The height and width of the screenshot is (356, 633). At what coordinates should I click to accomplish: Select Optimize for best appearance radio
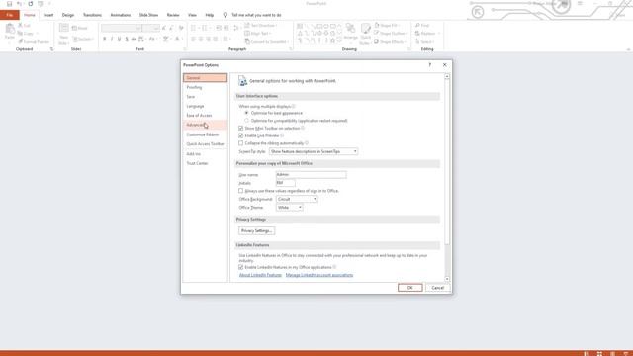coord(246,113)
